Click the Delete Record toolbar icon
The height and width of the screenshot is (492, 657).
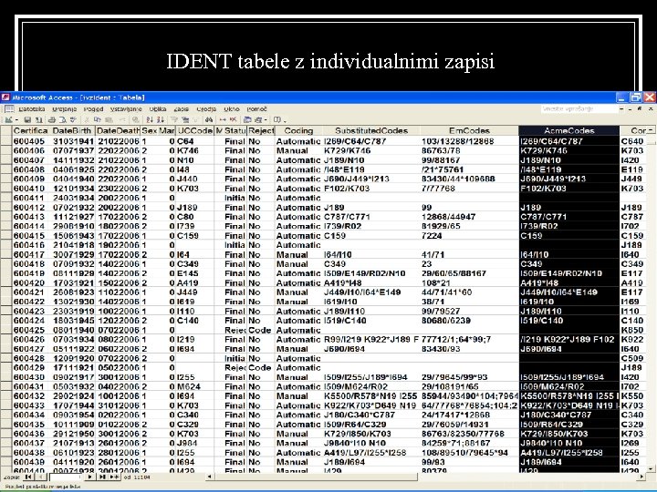[234, 119]
